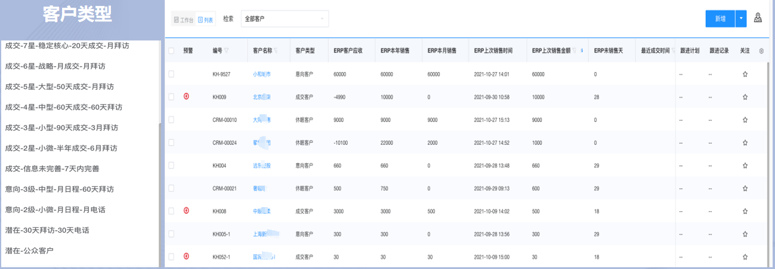Viewport: 775px width, 269px height.
Task: Check the box for row KH-9527
Action: click(x=172, y=74)
